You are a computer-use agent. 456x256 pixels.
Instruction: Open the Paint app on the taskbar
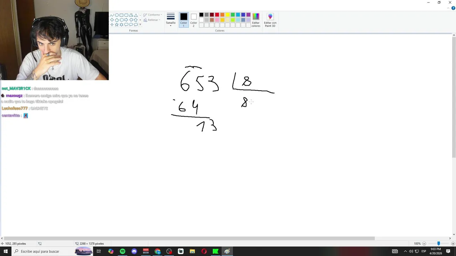click(x=227, y=251)
